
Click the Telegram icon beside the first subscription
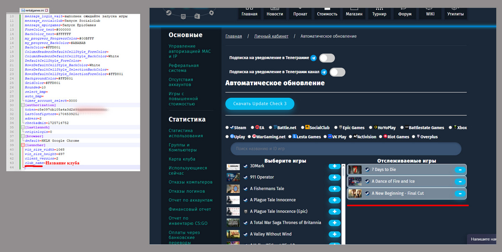click(x=314, y=58)
